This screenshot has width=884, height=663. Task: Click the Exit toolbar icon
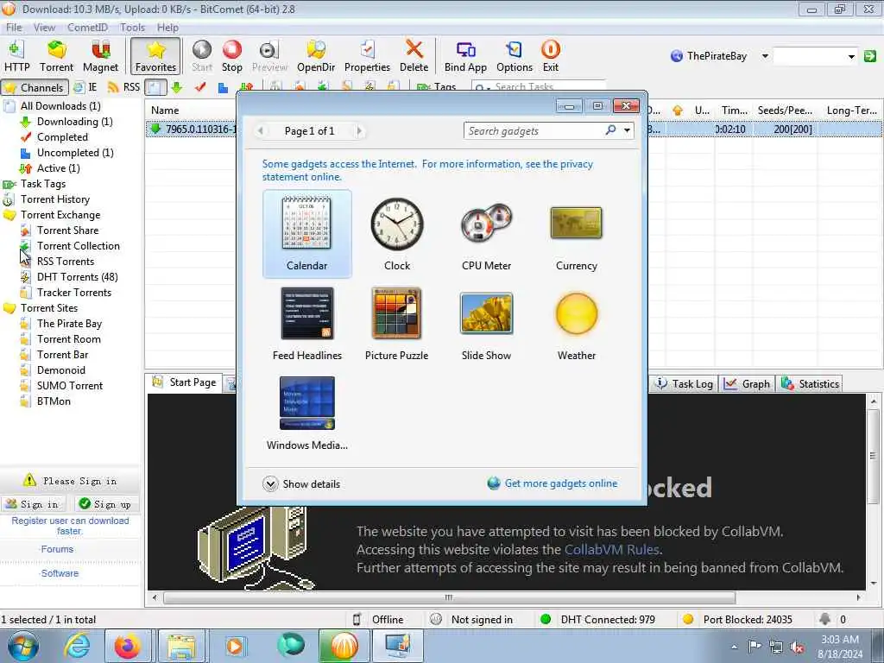tap(550, 56)
